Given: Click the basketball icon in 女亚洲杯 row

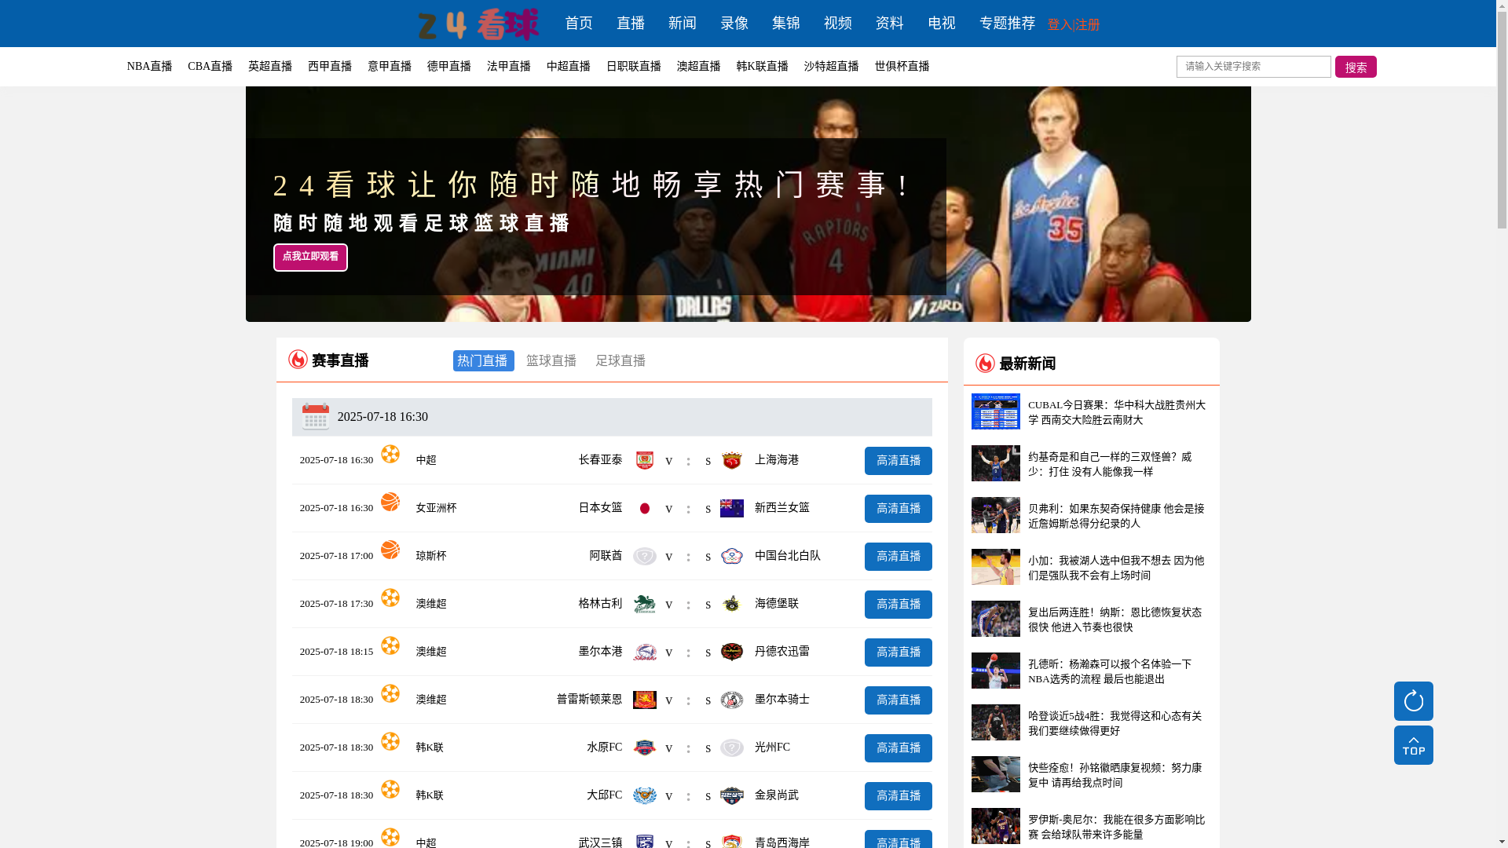Looking at the screenshot, I should pos(390,502).
